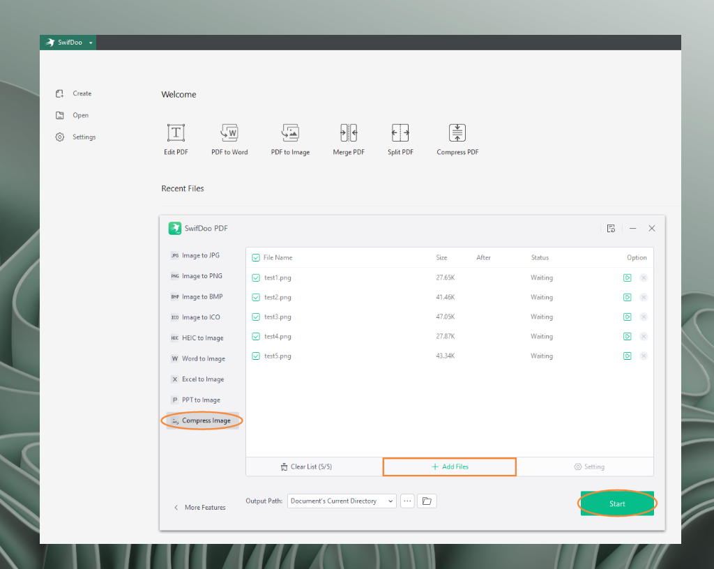The height and width of the screenshot is (569, 714).
Task: Select the Merge PDF tool
Action: 349,139
